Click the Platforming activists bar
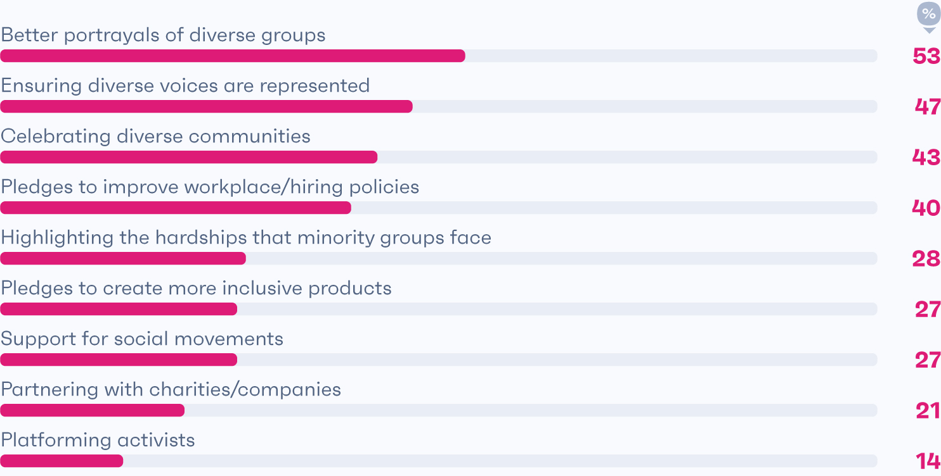This screenshot has width=941, height=476. click(439, 461)
